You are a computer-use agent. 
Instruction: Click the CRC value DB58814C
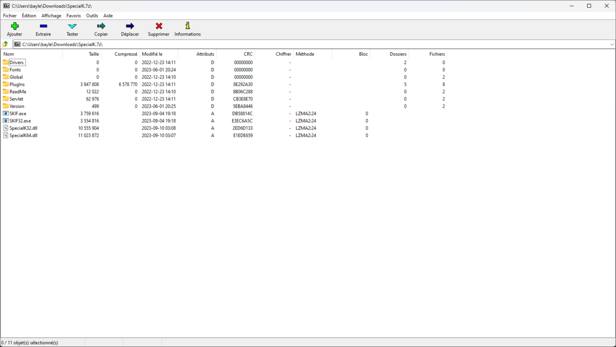243,113
